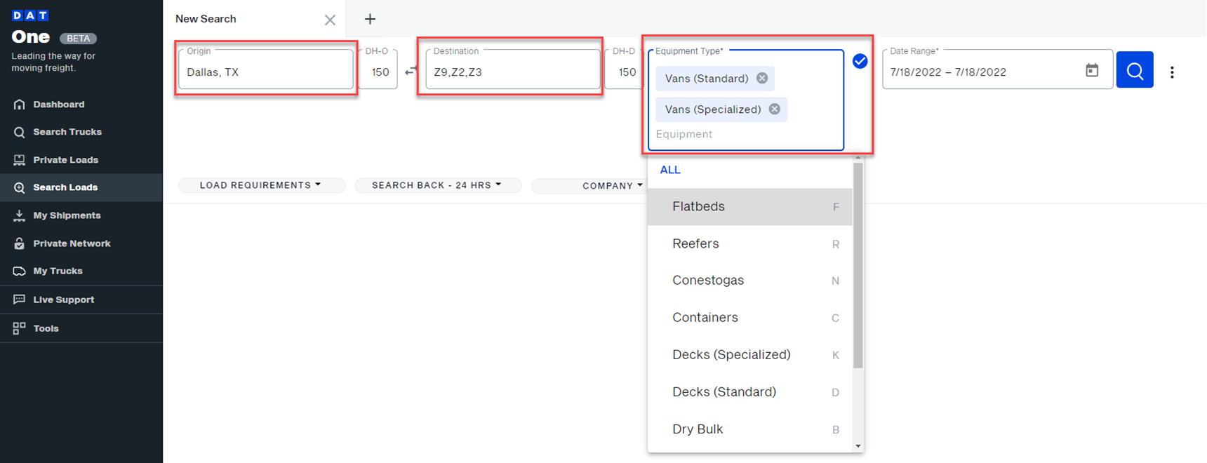This screenshot has height=463, width=1207.
Task: Expand Search Back - 24 HRS dropdown
Action: [437, 185]
